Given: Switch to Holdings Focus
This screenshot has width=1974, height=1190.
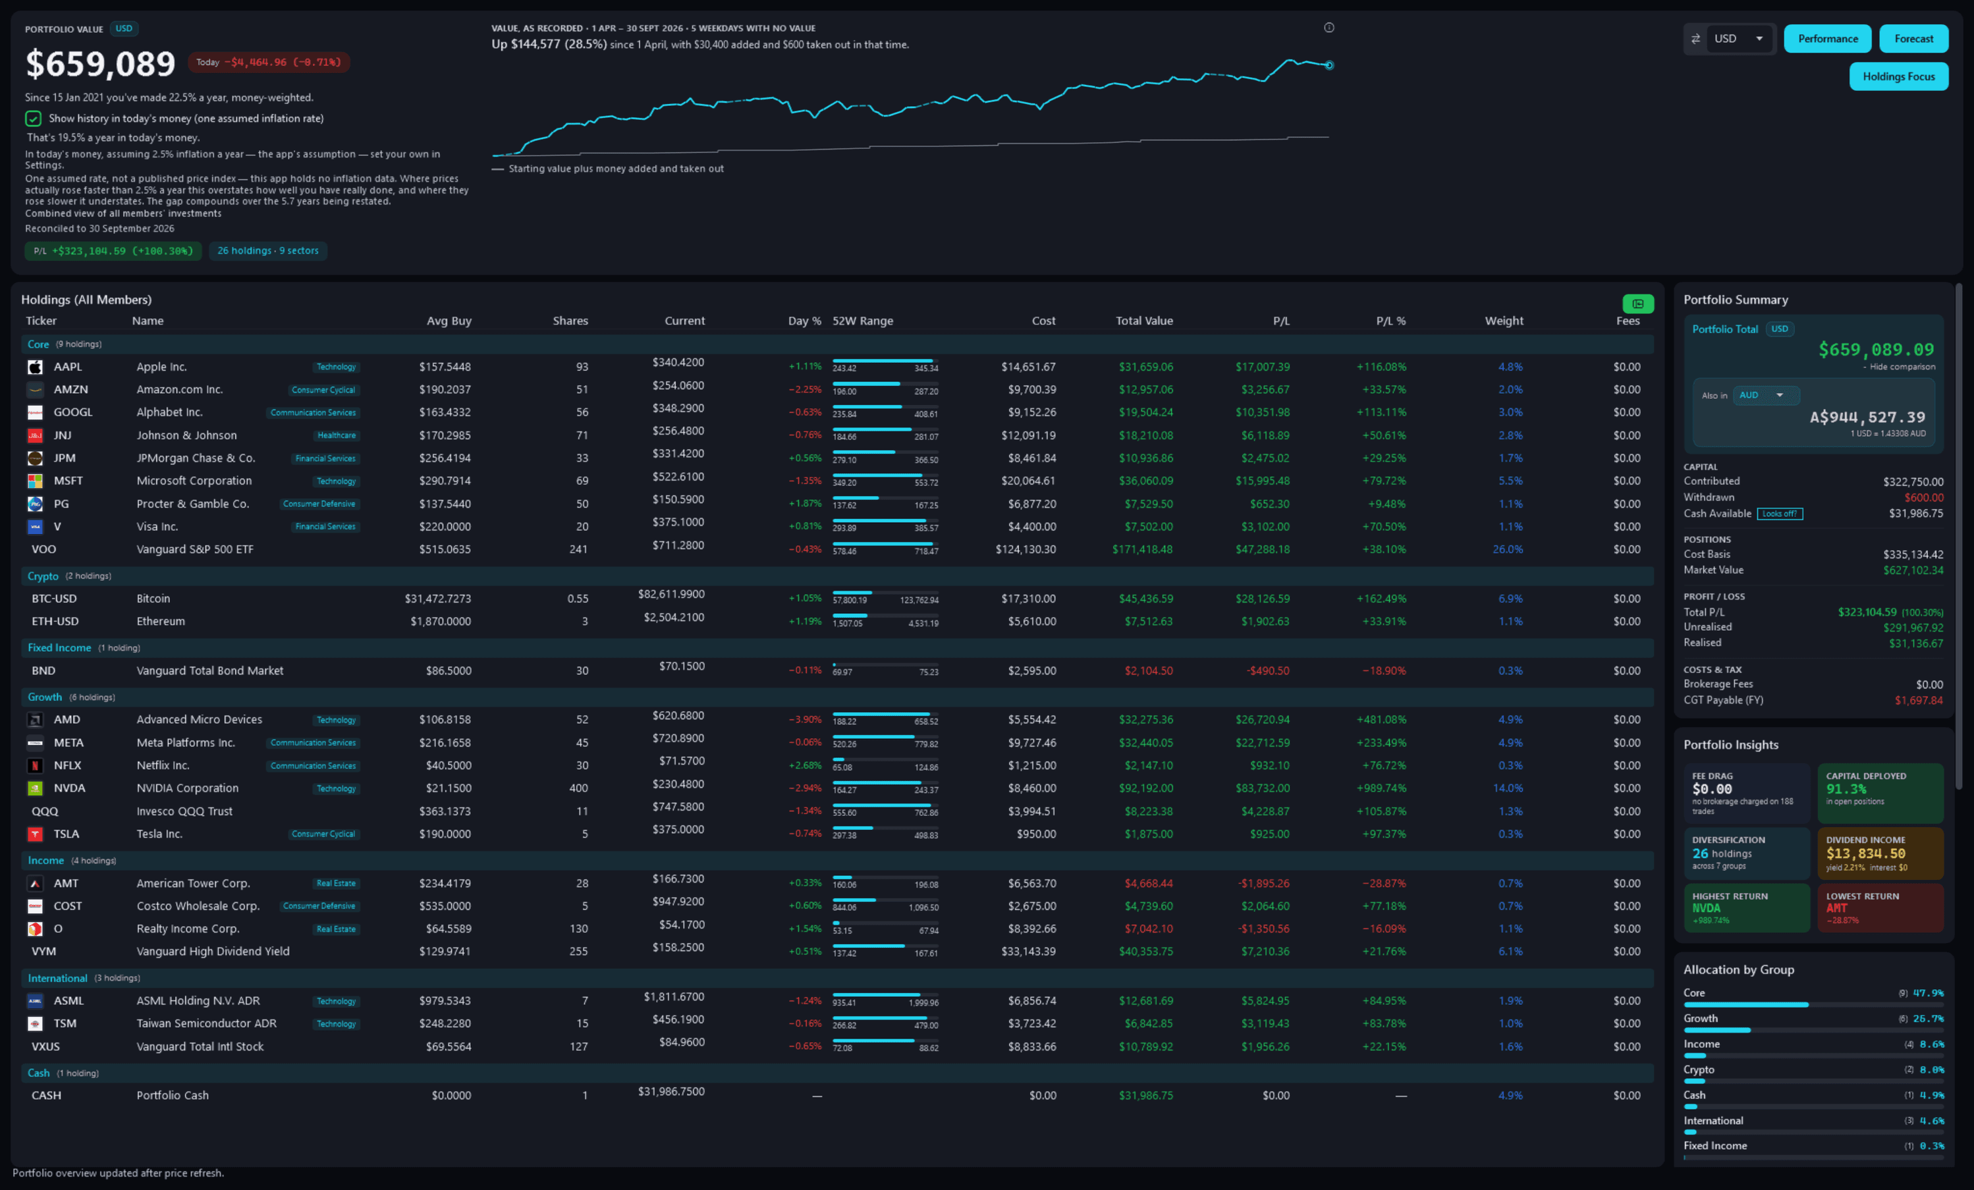Looking at the screenshot, I should [x=1898, y=76].
